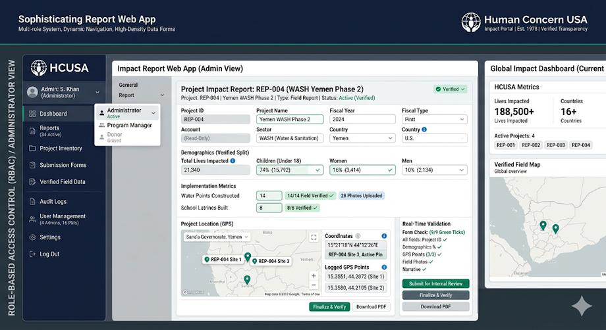Viewport: 606px width, 330px height.
Task: Click the REP-004 Site 3 map pin
Action: [x=255, y=261]
